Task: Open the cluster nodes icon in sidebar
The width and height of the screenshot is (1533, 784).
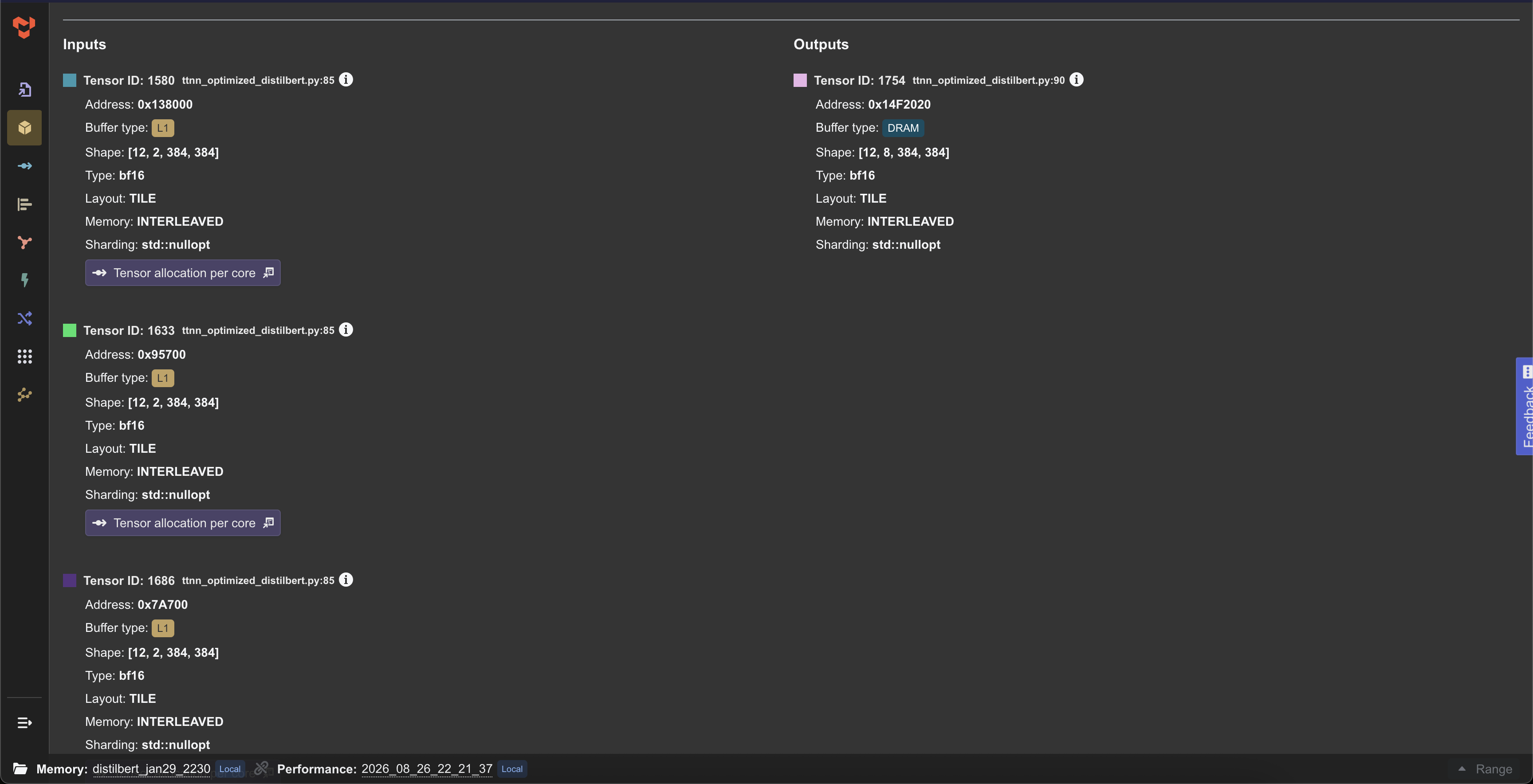Action: 24,394
